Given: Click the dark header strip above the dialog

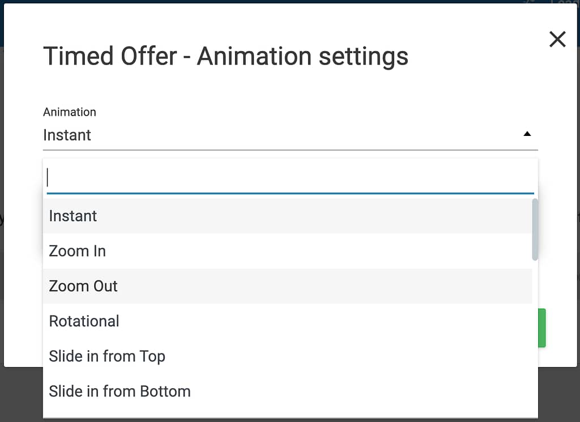Looking at the screenshot, I should click(x=283, y=2).
